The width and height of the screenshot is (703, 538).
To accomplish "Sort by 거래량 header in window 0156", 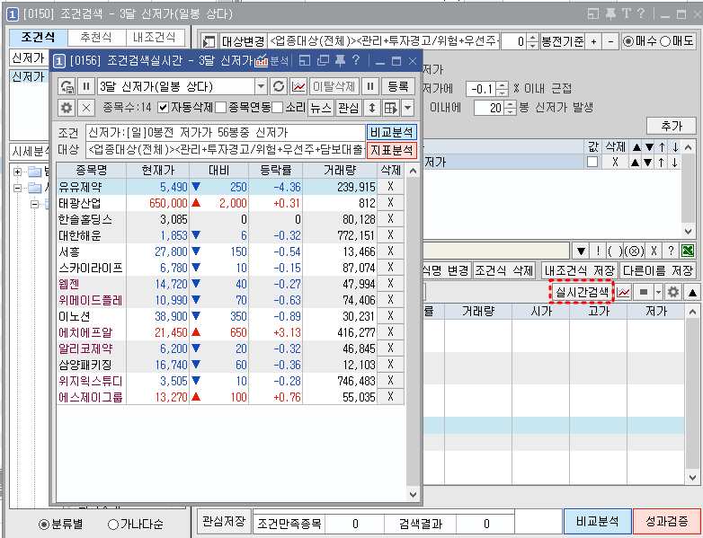I will click(x=340, y=171).
